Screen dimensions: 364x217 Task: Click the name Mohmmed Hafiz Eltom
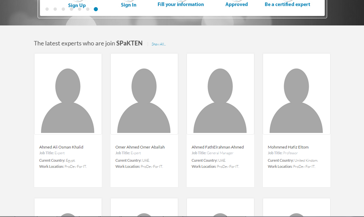pos(288,147)
